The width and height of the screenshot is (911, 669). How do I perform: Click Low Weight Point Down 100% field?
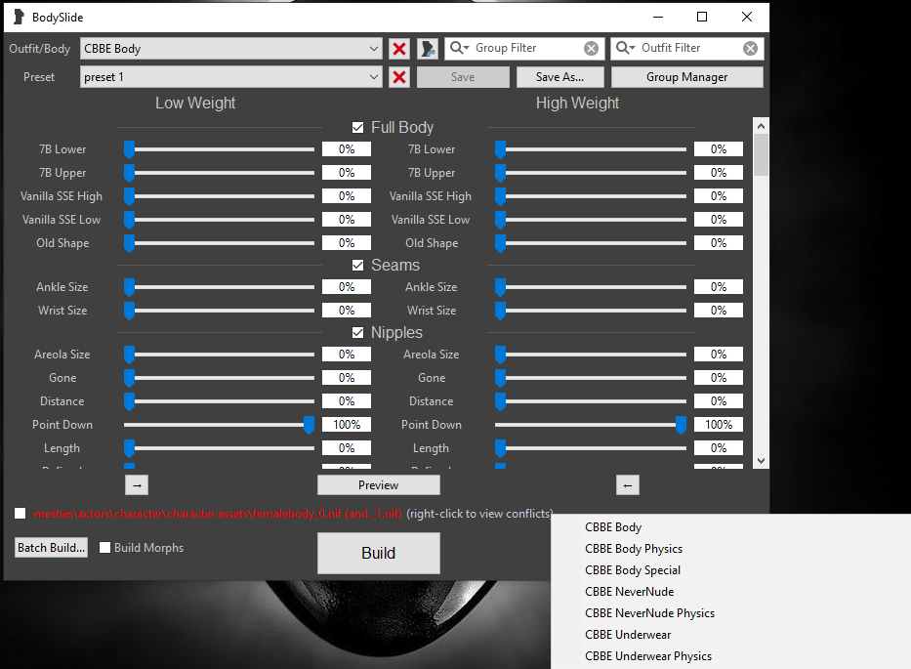[x=347, y=425]
